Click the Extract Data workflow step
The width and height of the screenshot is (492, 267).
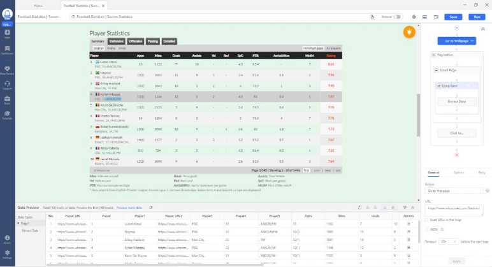pos(456,102)
